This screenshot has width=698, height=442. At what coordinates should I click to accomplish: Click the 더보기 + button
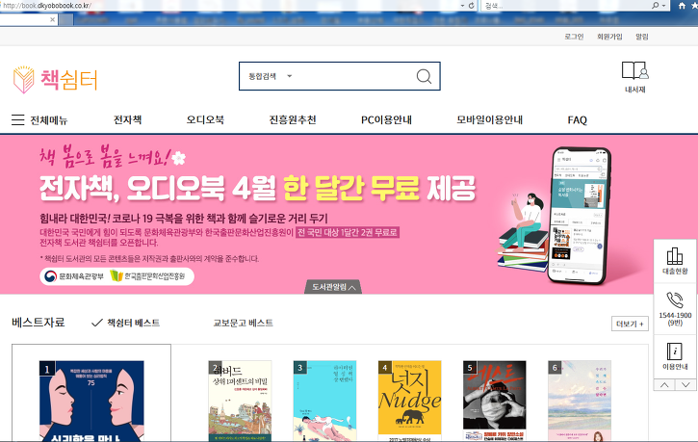[x=630, y=324]
